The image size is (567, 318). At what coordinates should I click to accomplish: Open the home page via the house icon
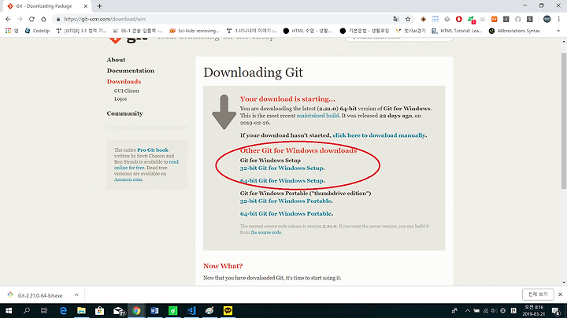43,19
